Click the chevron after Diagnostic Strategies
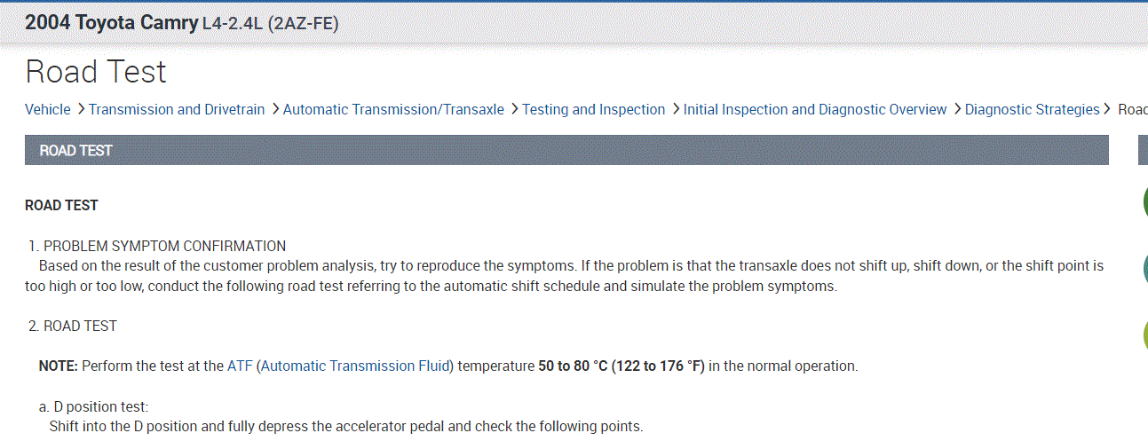 point(1107,109)
